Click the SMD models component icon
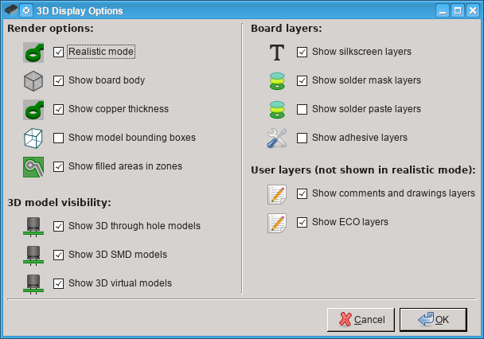 point(33,255)
